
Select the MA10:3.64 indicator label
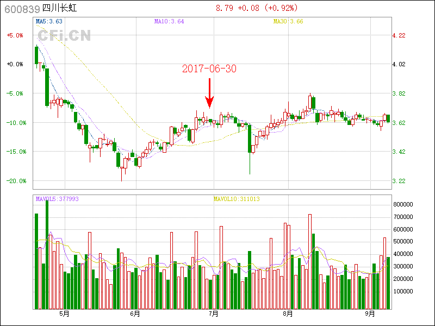point(169,21)
